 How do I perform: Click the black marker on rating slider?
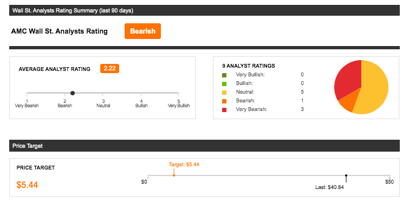coord(73,93)
